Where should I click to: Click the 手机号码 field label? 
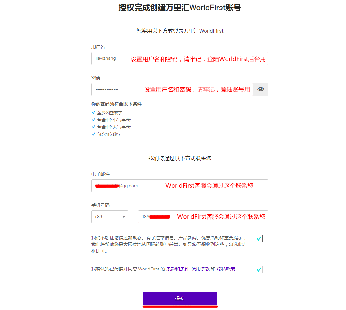pos(100,205)
